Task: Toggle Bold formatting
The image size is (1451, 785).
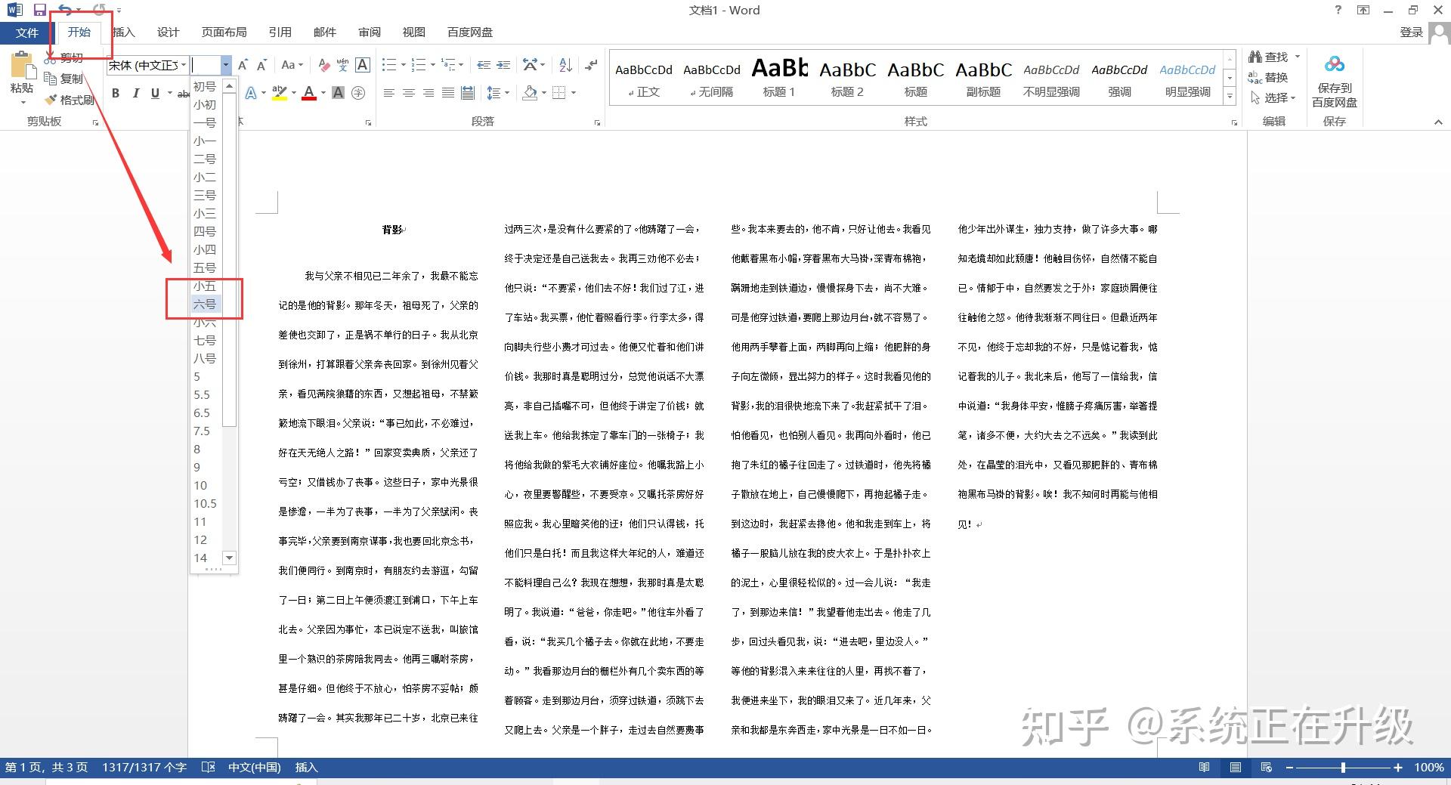Action: click(116, 93)
